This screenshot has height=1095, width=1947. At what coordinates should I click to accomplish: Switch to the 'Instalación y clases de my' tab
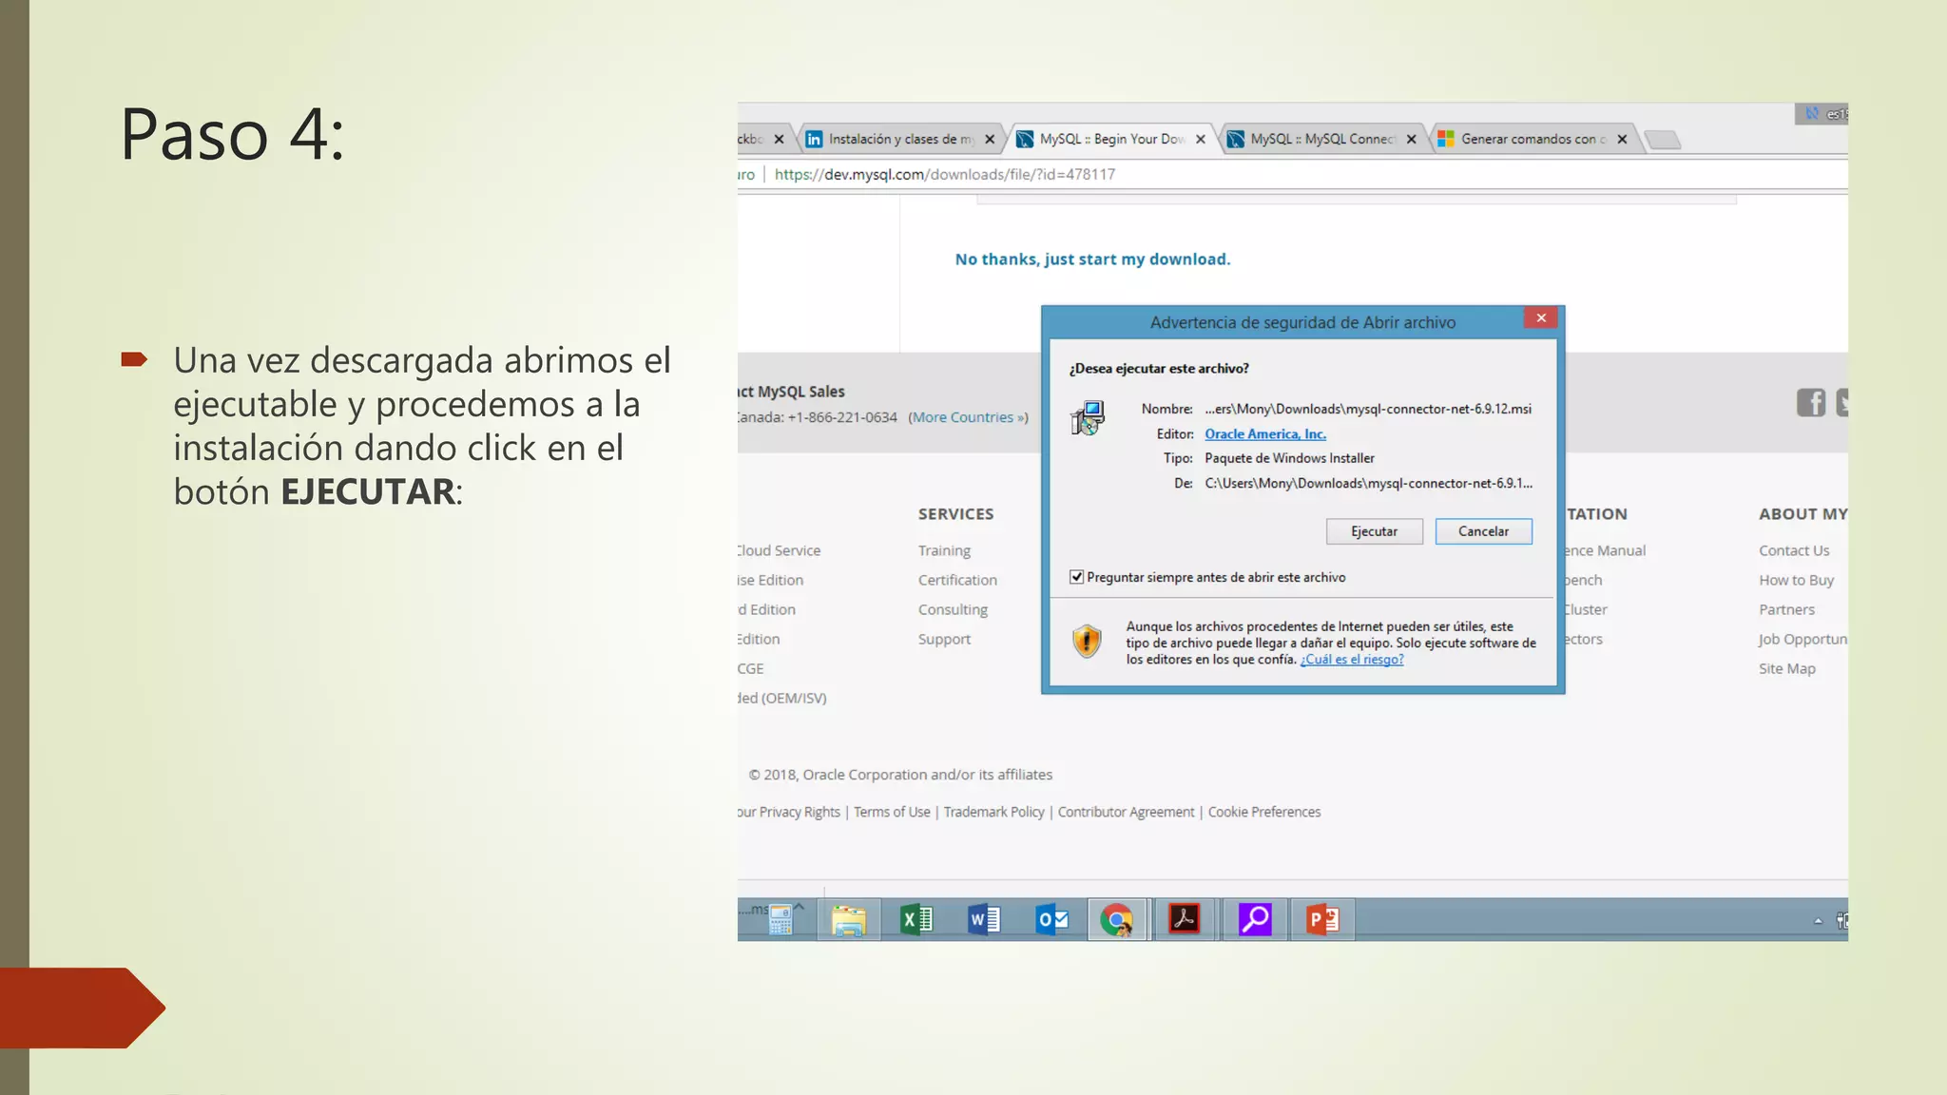[900, 139]
